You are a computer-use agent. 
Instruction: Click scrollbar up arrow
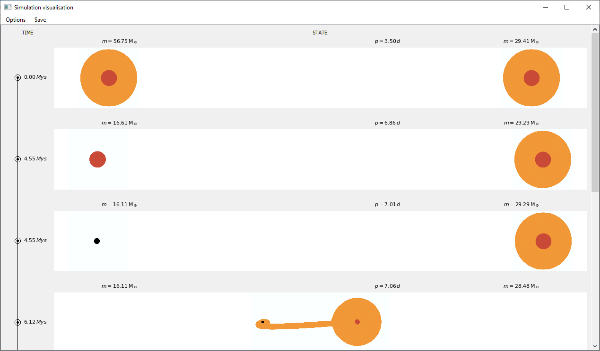pyautogui.click(x=595, y=29)
